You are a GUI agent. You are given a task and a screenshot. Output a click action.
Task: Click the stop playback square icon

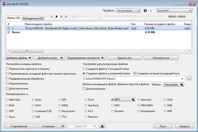click(51, 16)
